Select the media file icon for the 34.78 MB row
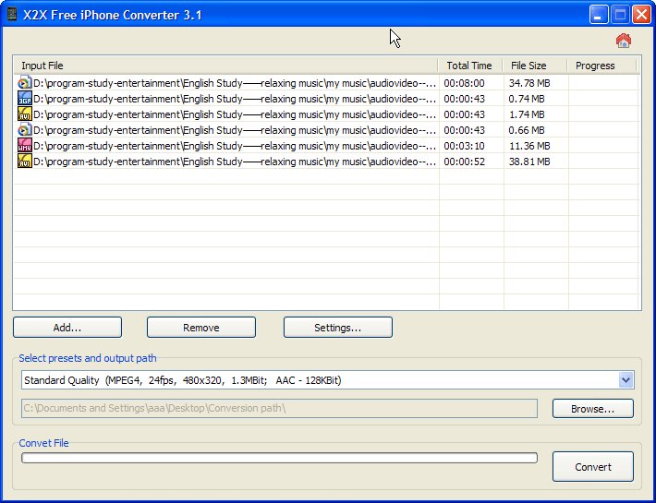The image size is (656, 503). tap(25, 83)
